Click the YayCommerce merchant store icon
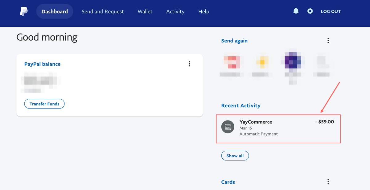Image resolution: width=370 pixels, height=190 pixels. pos(228,127)
